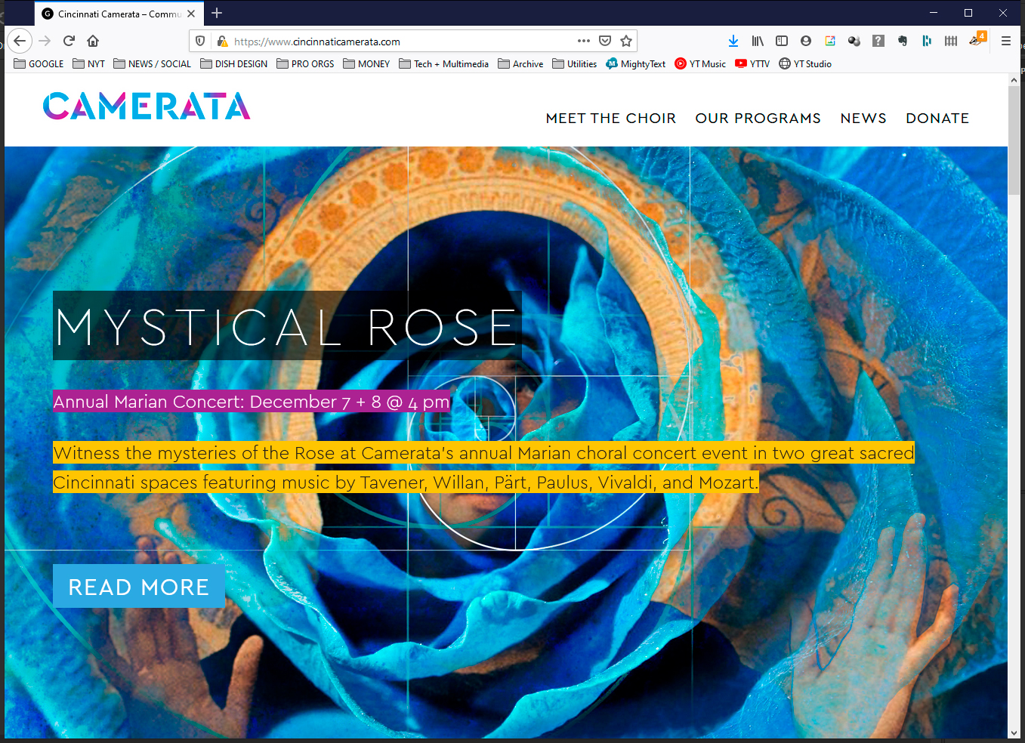Open the page actions three-dot menu
Viewport: 1025px width, 743px height.
583,41
